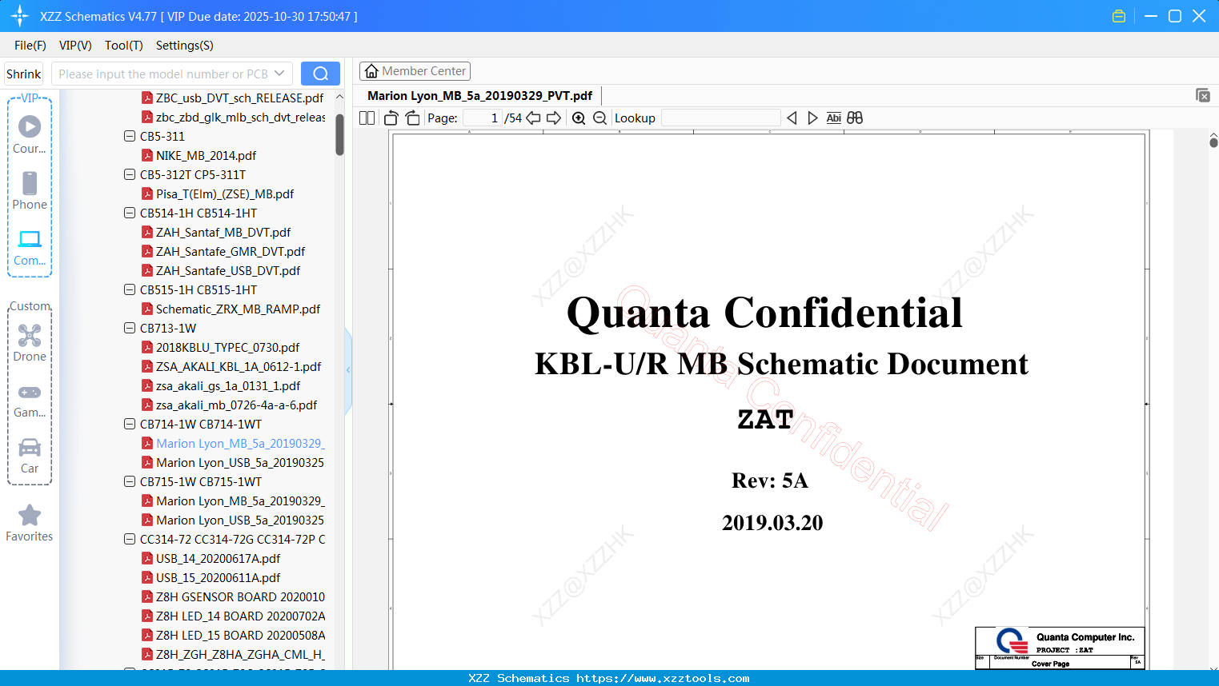The width and height of the screenshot is (1219, 686).
Task: Collapse the CB515-1H CB515-1HT folder
Action: [130, 289]
